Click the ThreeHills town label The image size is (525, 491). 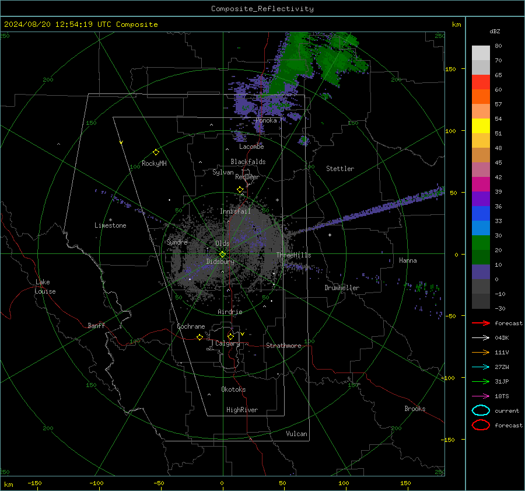pos(293,255)
